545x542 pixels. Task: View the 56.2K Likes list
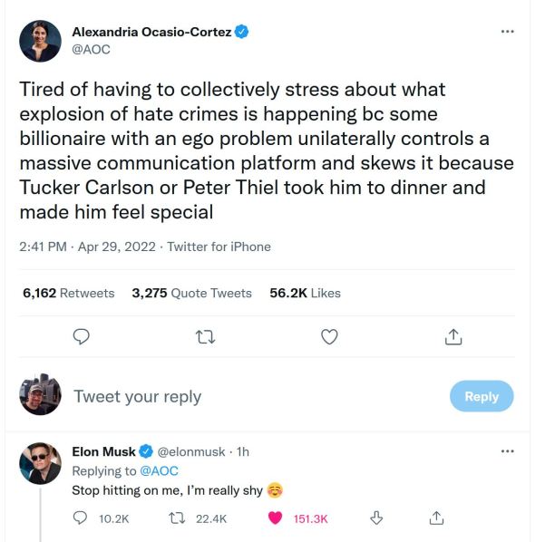(305, 293)
